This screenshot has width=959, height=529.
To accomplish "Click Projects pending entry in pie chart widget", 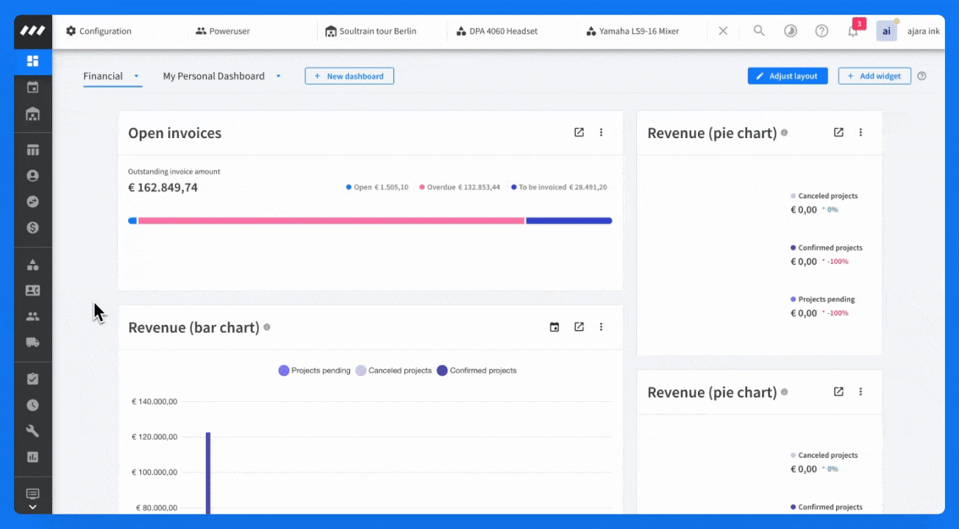I will (x=822, y=299).
